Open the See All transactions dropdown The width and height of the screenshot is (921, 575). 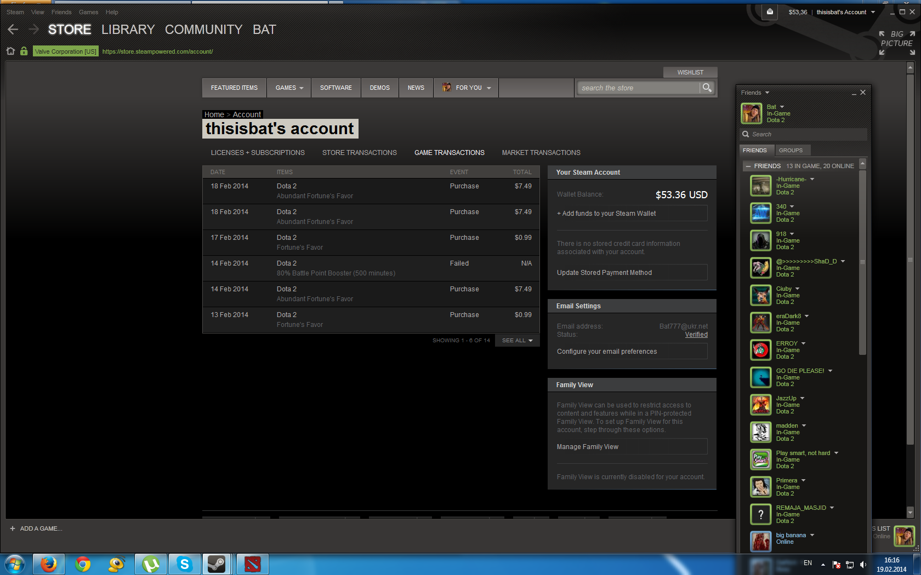click(517, 341)
